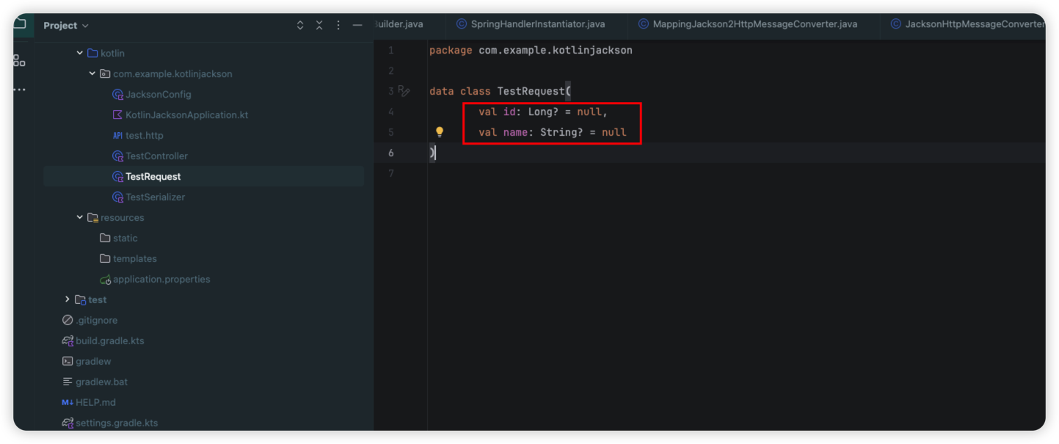Collapse the com.example.kotlinjackson package chevron

coord(92,73)
